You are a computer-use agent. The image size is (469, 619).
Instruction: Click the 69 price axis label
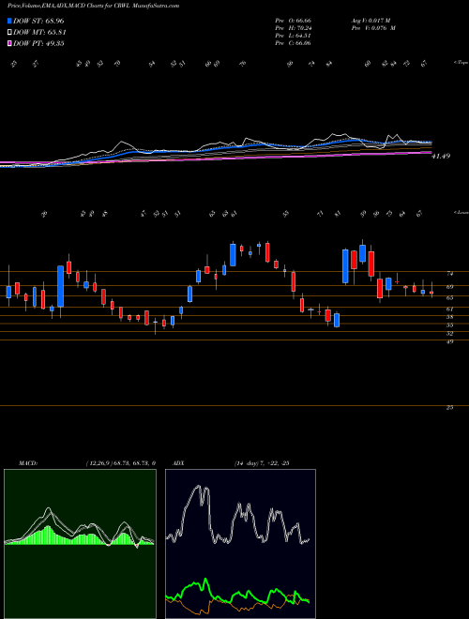point(449,287)
